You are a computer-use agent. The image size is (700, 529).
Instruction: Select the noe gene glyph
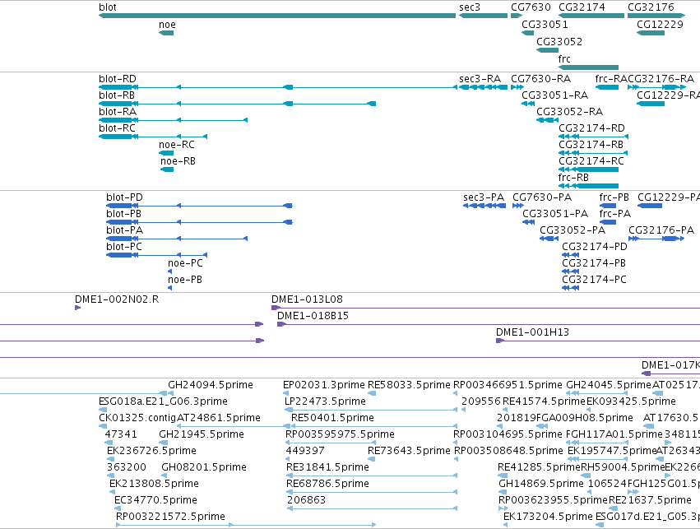(166, 33)
